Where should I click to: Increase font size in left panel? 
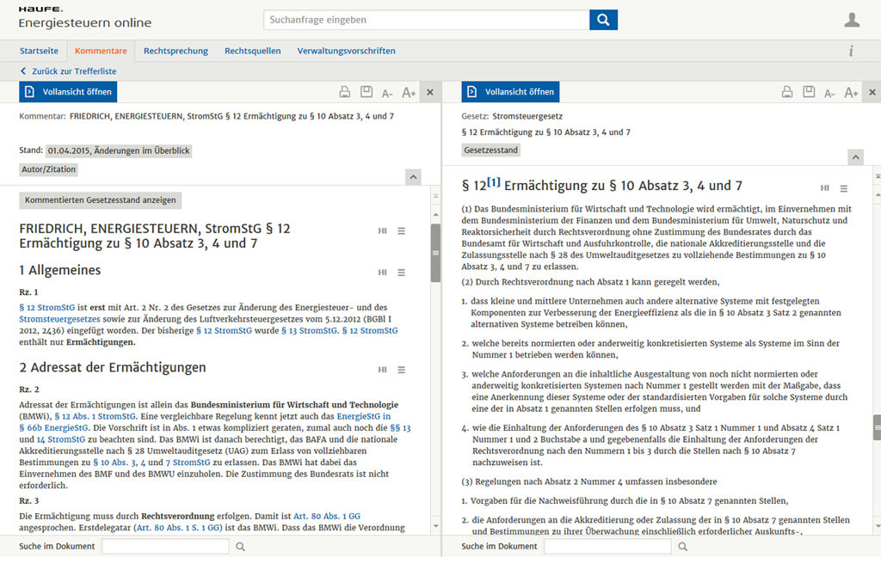409,93
